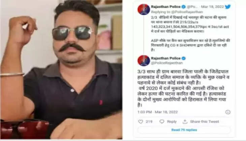
Task: Click the 219 likes count
Action: [x=149, y=122]
